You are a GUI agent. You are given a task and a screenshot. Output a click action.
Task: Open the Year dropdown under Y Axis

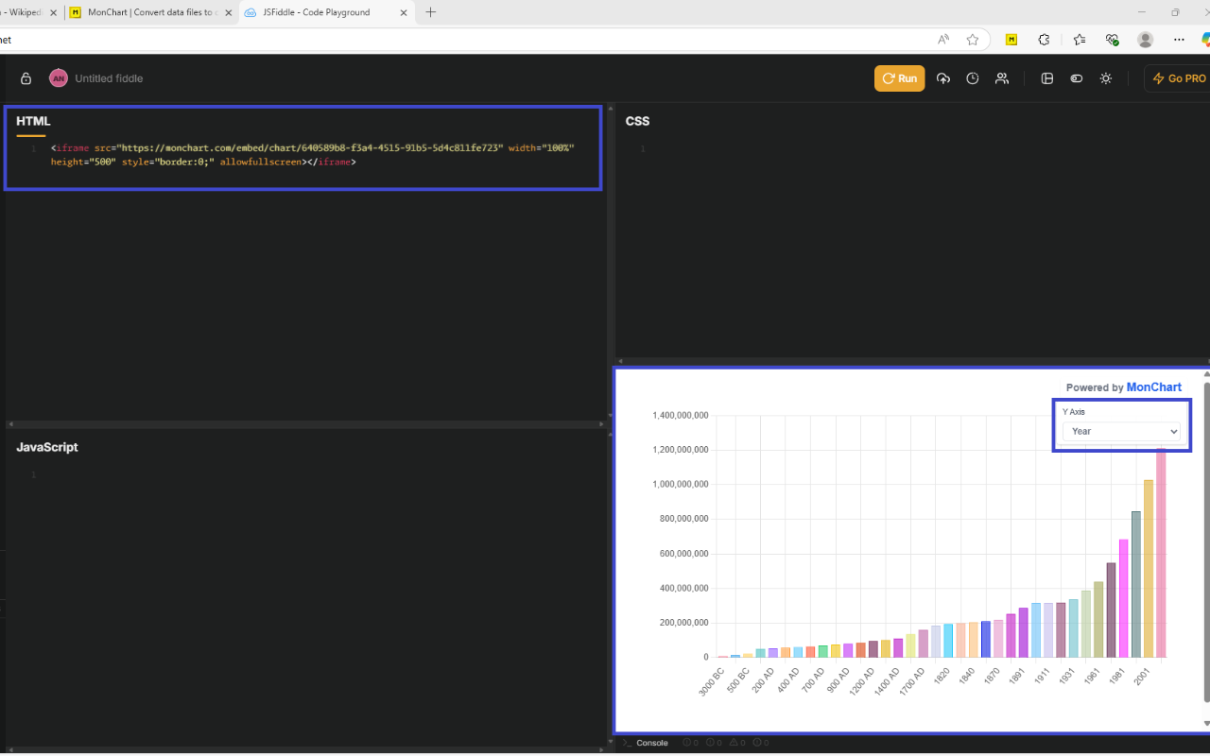click(x=1121, y=431)
